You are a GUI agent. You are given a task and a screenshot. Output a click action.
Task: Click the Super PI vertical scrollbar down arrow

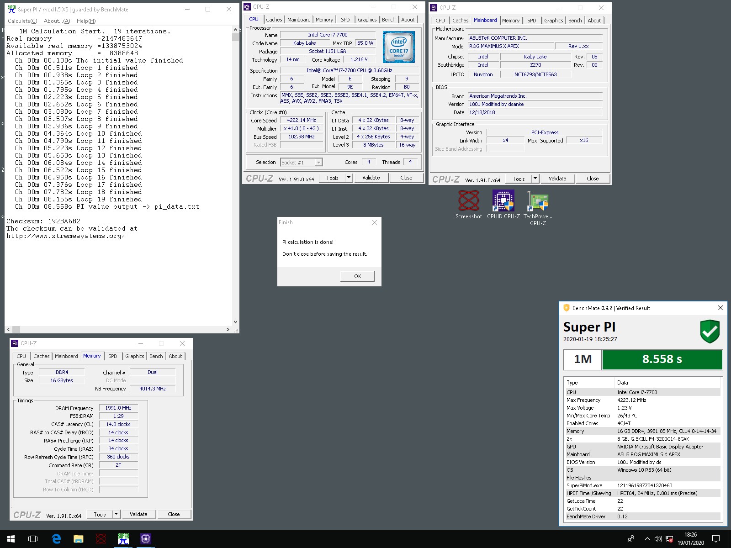[x=236, y=321]
